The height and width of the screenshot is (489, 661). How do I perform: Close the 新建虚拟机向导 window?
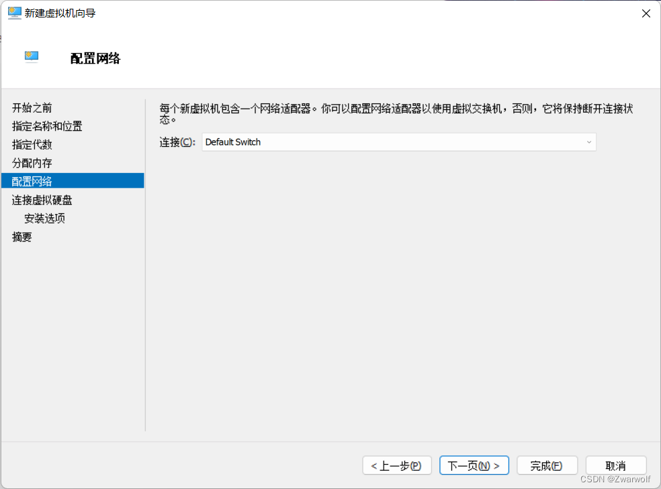tap(646, 13)
